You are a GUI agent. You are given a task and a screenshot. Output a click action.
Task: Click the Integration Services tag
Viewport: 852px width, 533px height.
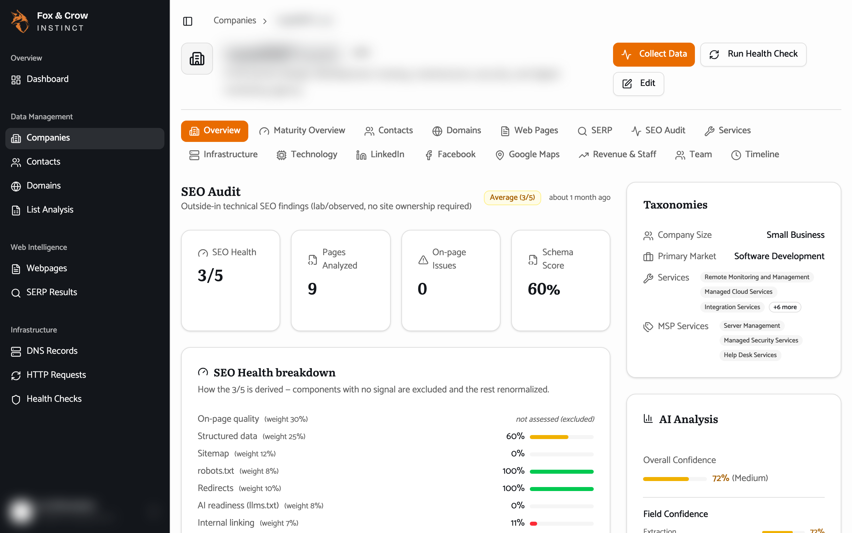732,307
